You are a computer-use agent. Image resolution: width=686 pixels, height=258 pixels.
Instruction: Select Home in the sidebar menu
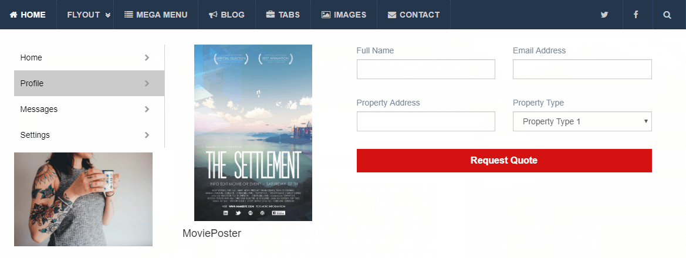point(31,57)
